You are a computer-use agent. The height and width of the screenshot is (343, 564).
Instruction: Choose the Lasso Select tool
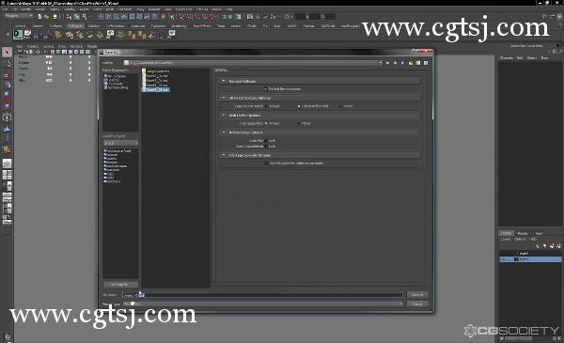[x=7, y=64]
